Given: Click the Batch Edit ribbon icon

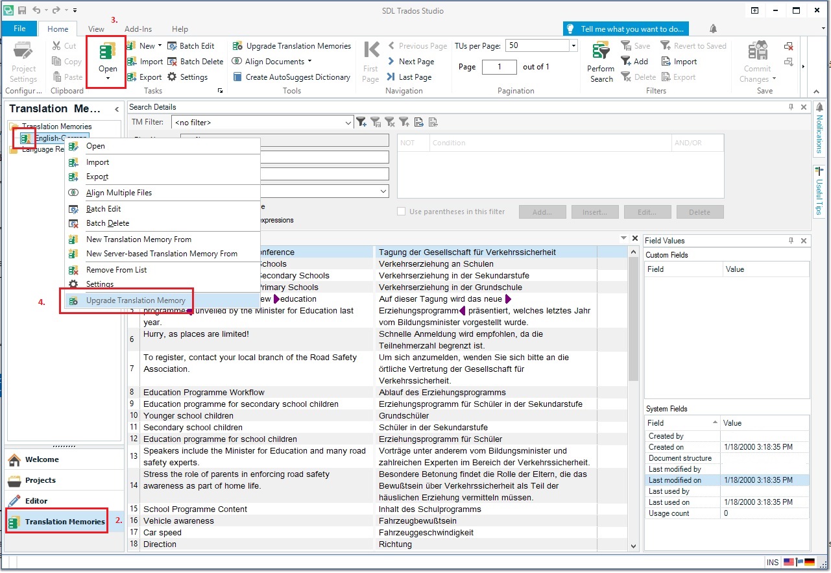Looking at the screenshot, I should tap(172, 46).
